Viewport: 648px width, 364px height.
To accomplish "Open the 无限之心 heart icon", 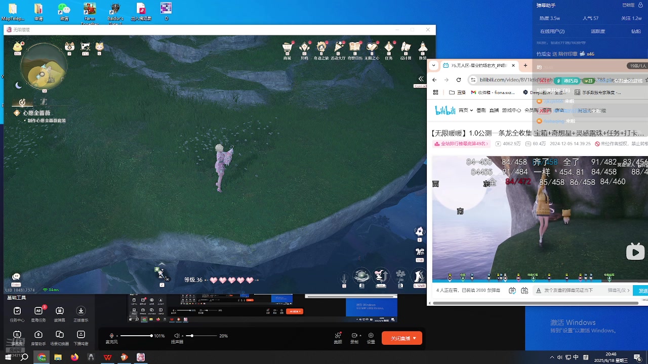I will (x=372, y=48).
